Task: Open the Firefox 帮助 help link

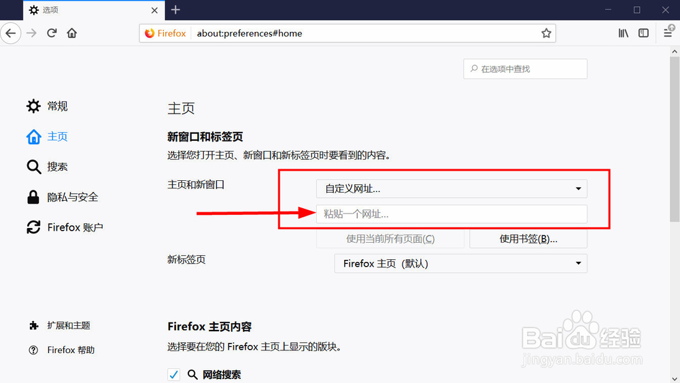Action: (x=61, y=350)
